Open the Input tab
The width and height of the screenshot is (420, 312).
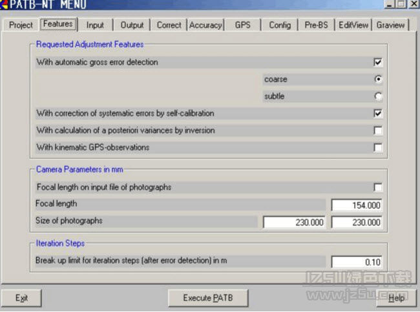[95, 25]
